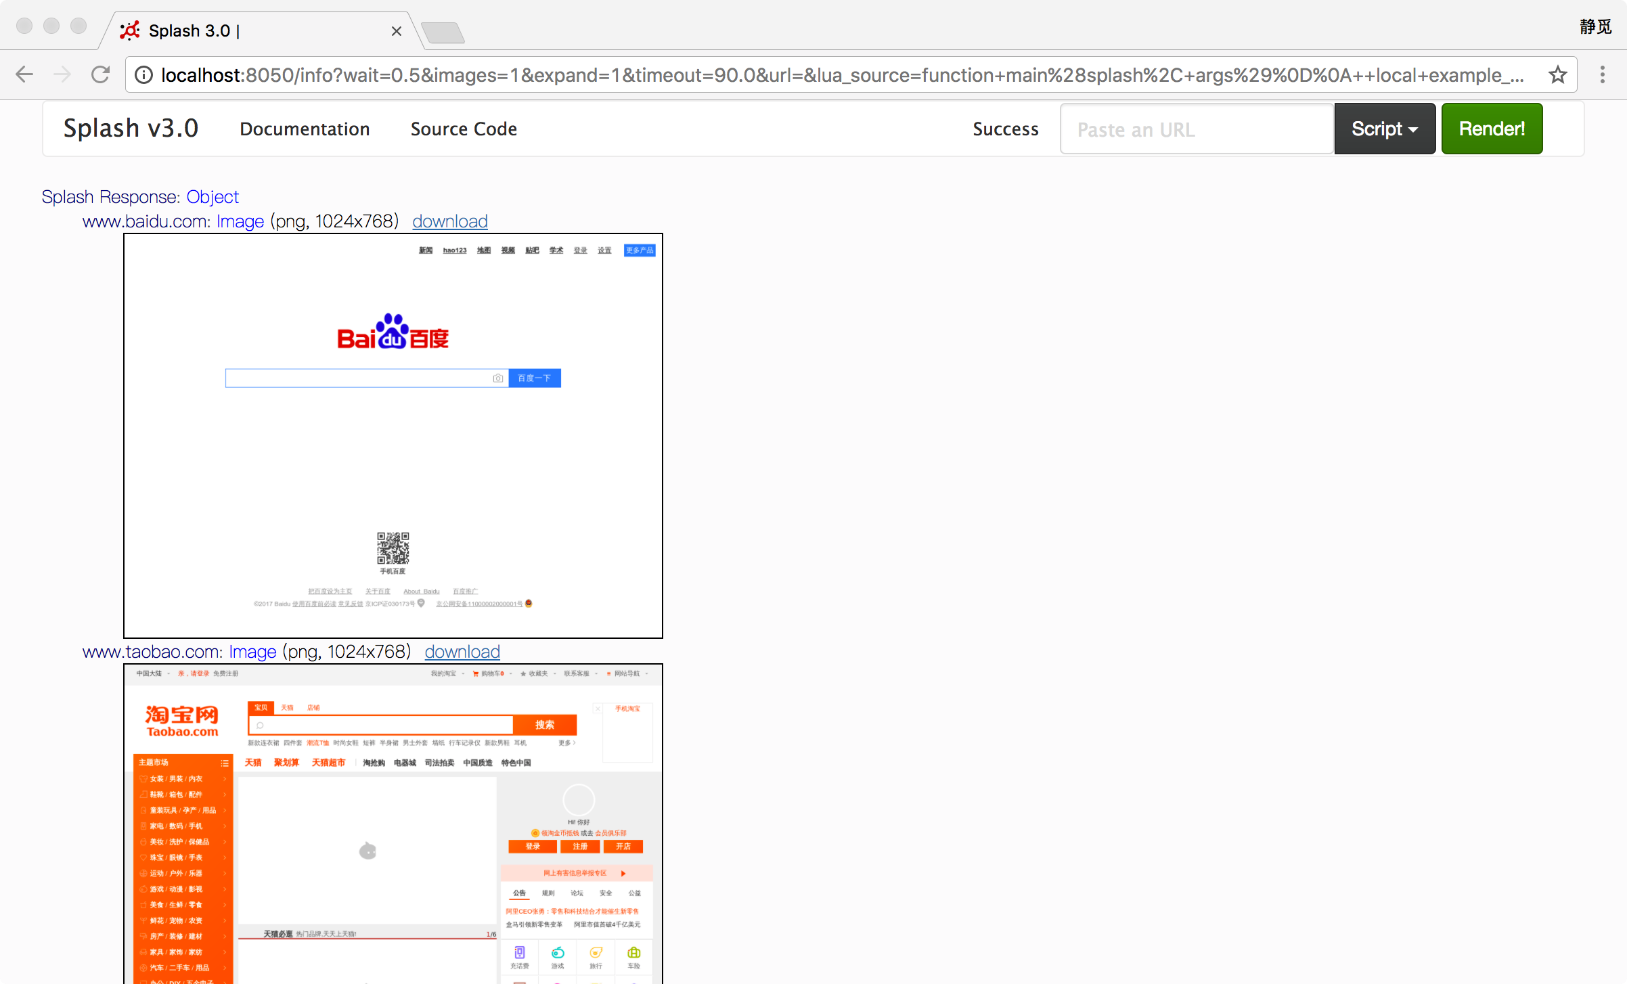Screen dimensions: 1627x984
Task: Download the www.taobao.com image
Action: tap(462, 652)
